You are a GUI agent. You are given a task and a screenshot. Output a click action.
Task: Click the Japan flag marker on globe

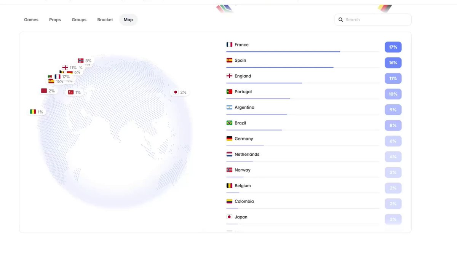pos(176,92)
